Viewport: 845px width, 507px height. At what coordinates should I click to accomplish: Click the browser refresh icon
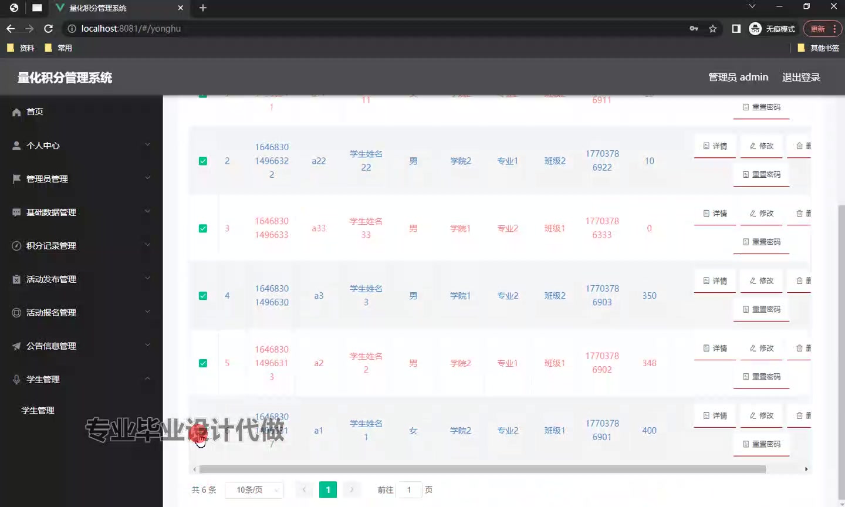pos(48,28)
